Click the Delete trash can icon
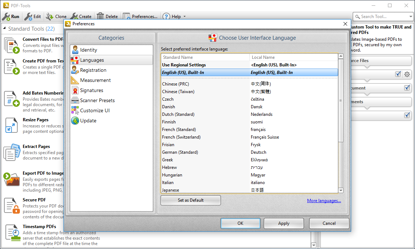 100,16
